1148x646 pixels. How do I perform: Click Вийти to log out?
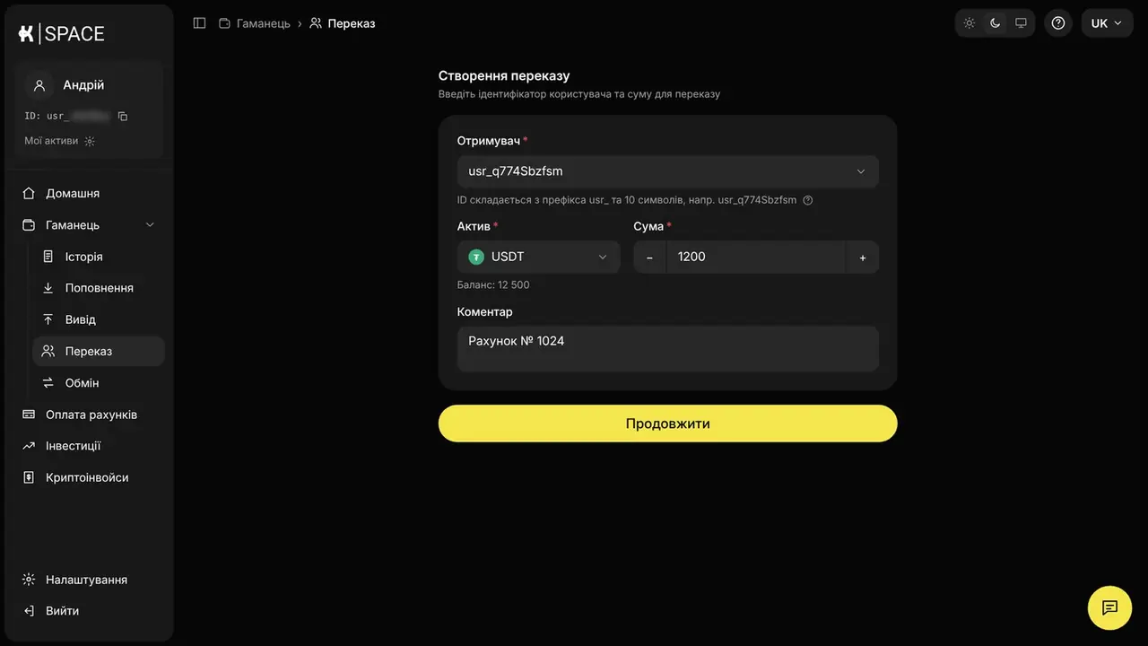click(x=90, y=611)
